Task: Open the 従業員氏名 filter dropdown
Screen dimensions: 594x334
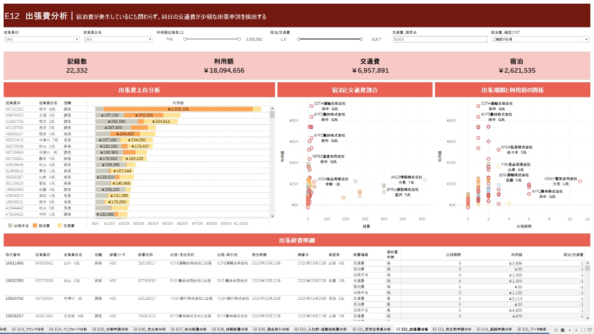Action: tap(150, 40)
